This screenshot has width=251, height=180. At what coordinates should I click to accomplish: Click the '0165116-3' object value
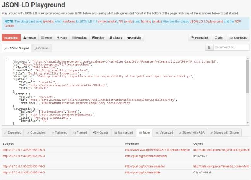click(200, 156)
